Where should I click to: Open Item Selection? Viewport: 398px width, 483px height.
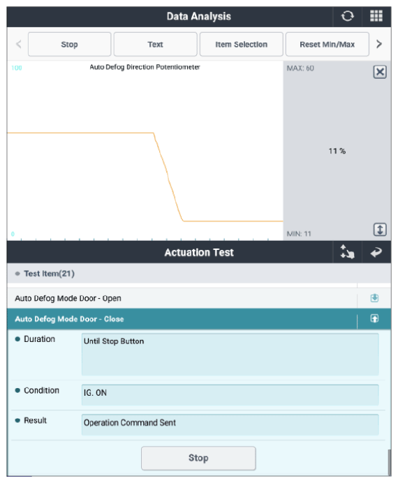tap(241, 45)
